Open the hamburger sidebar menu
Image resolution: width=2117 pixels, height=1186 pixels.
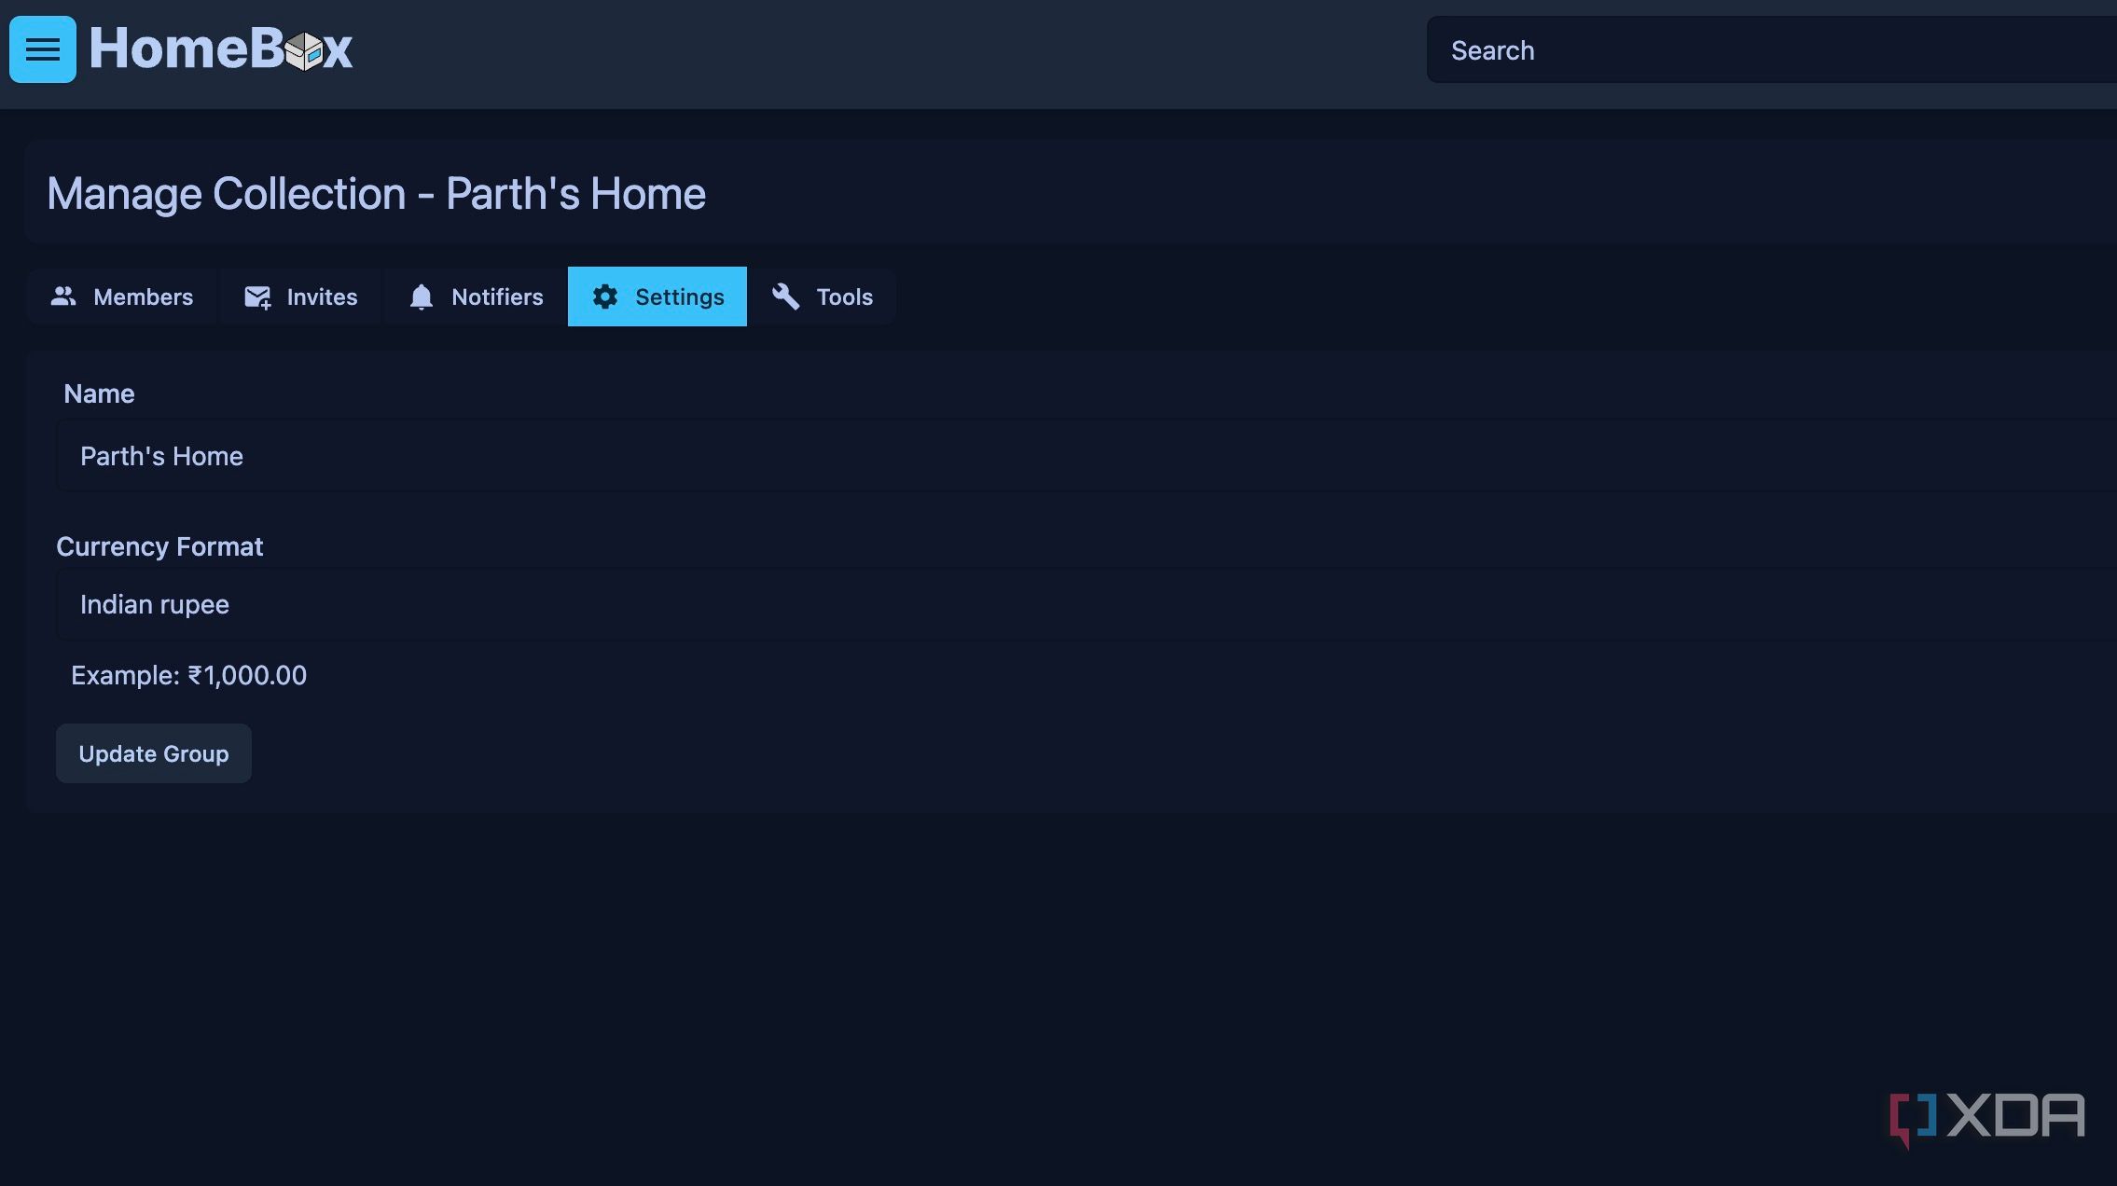[43, 49]
